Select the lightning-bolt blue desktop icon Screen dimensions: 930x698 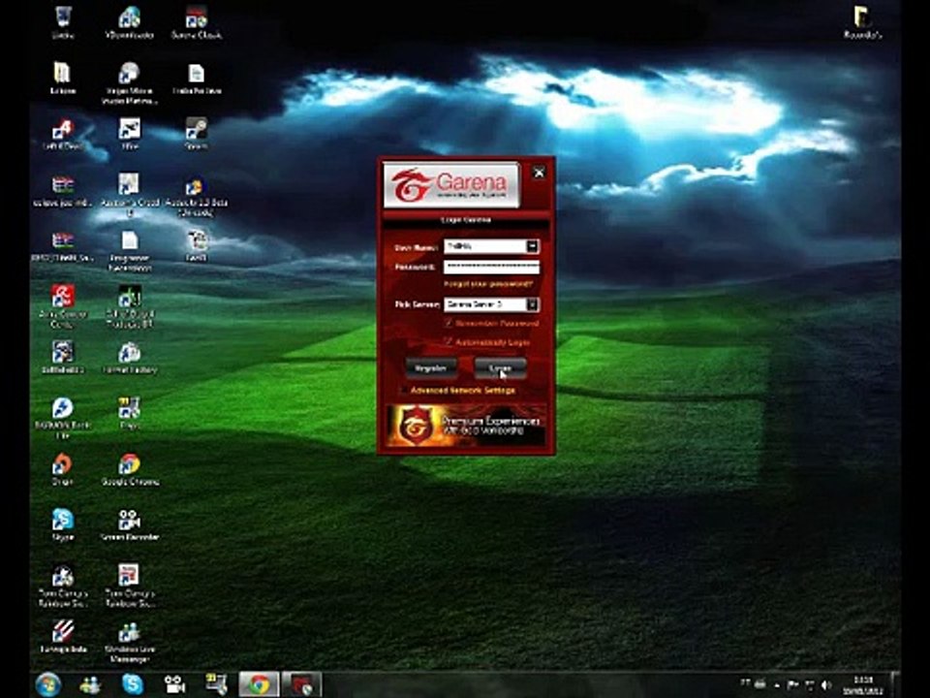tap(62, 417)
